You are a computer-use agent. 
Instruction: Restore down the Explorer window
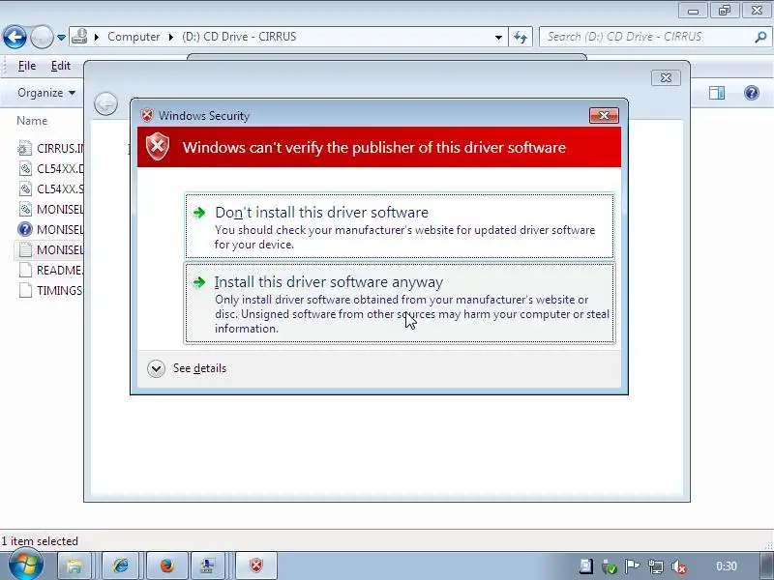pos(724,11)
